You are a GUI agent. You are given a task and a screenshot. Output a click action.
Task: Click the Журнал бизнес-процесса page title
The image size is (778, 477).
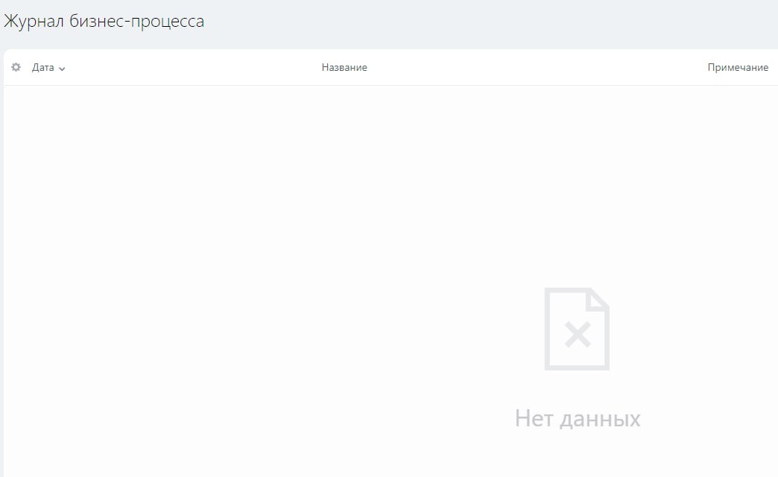pos(104,22)
